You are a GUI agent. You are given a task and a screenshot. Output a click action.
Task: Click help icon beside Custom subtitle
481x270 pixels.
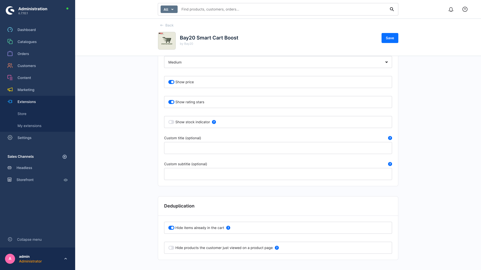pos(390,164)
